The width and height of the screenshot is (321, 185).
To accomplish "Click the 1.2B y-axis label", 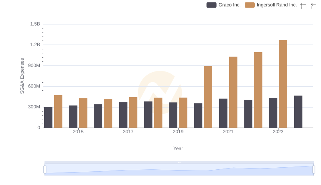I will pyautogui.click(x=35, y=45).
